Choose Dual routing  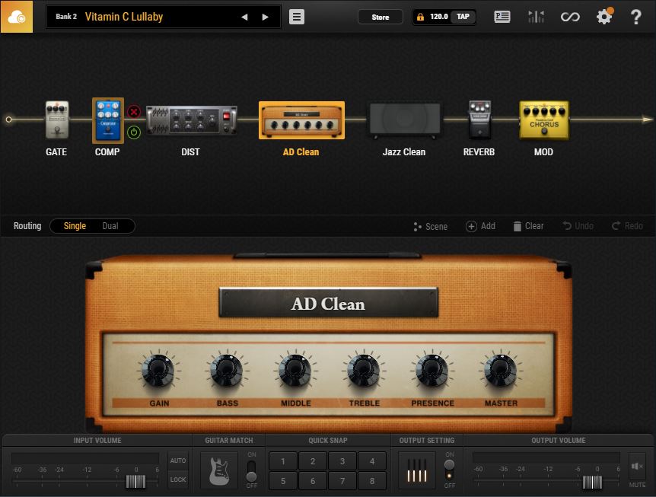(x=110, y=226)
